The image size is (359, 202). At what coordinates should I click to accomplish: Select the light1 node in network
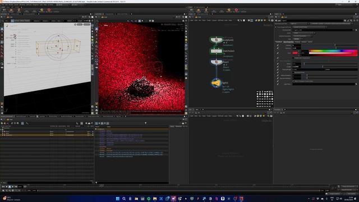click(216, 83)
